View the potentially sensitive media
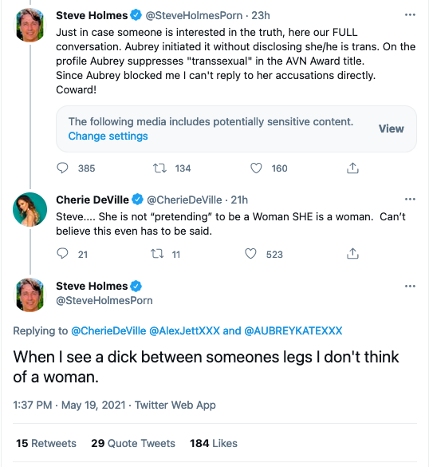The image size is (429, 467). tap(392, 129)
